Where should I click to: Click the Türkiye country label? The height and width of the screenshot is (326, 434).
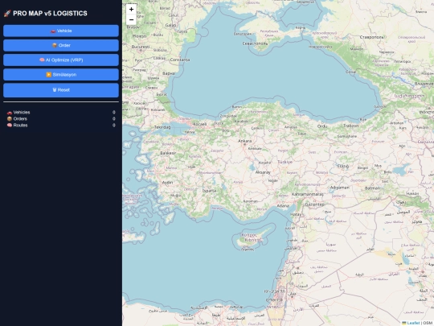click(x=285, y=162)
